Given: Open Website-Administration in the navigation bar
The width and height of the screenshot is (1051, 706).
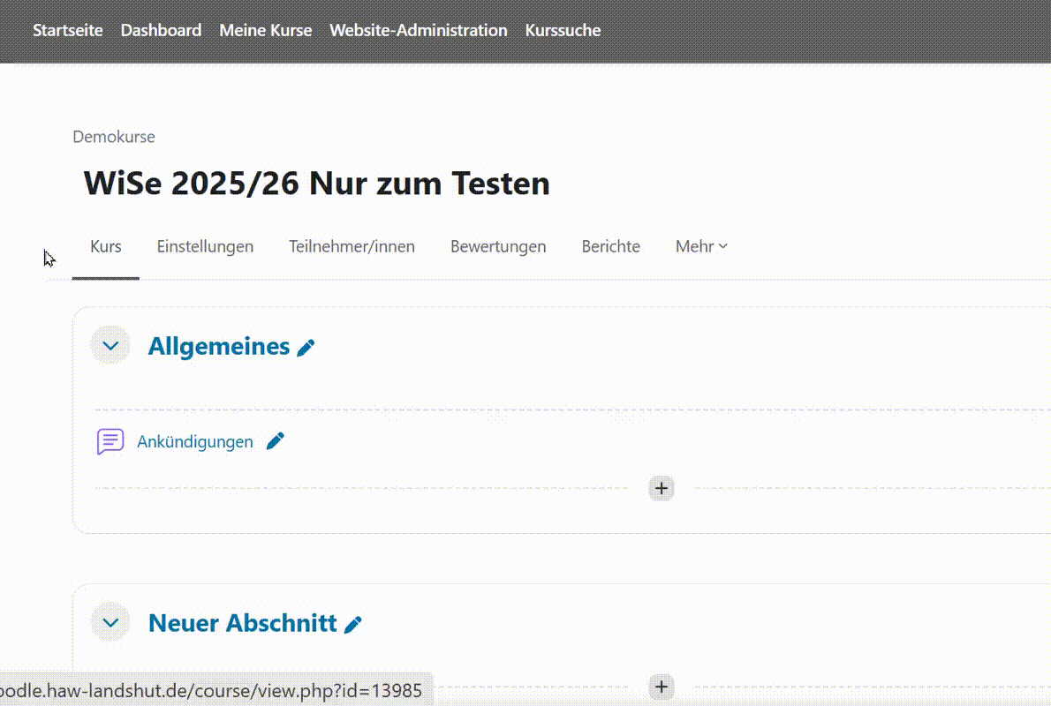Looking at the screenshot, I should coord(419,30).
